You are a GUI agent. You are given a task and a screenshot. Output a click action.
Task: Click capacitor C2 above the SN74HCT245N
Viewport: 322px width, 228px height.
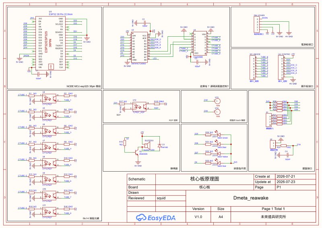point(145,23)
